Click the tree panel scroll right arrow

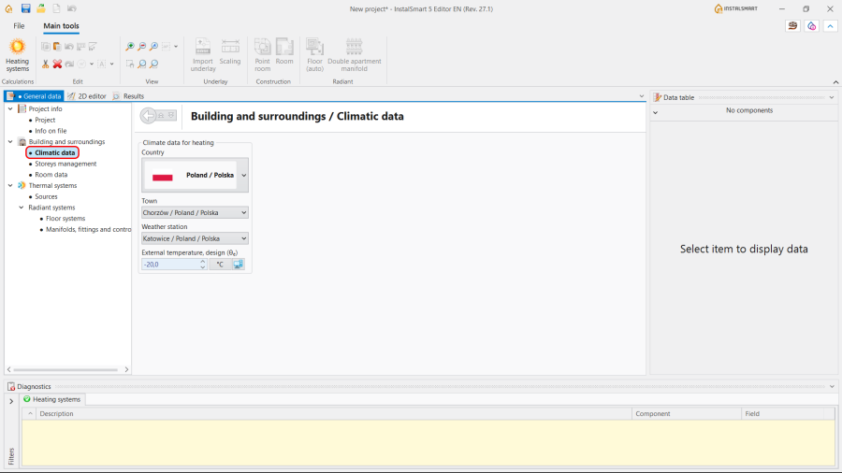tap(126, 369)
